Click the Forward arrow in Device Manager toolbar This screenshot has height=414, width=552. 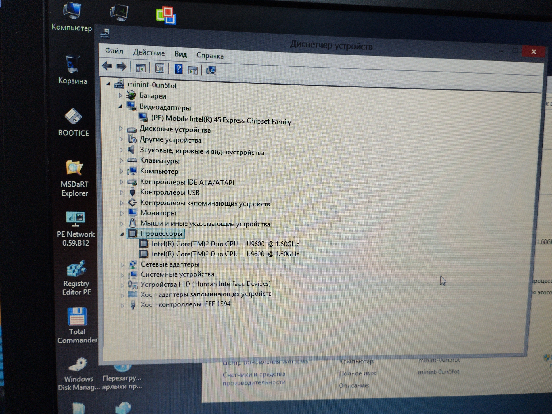click(x=121, y=67)
